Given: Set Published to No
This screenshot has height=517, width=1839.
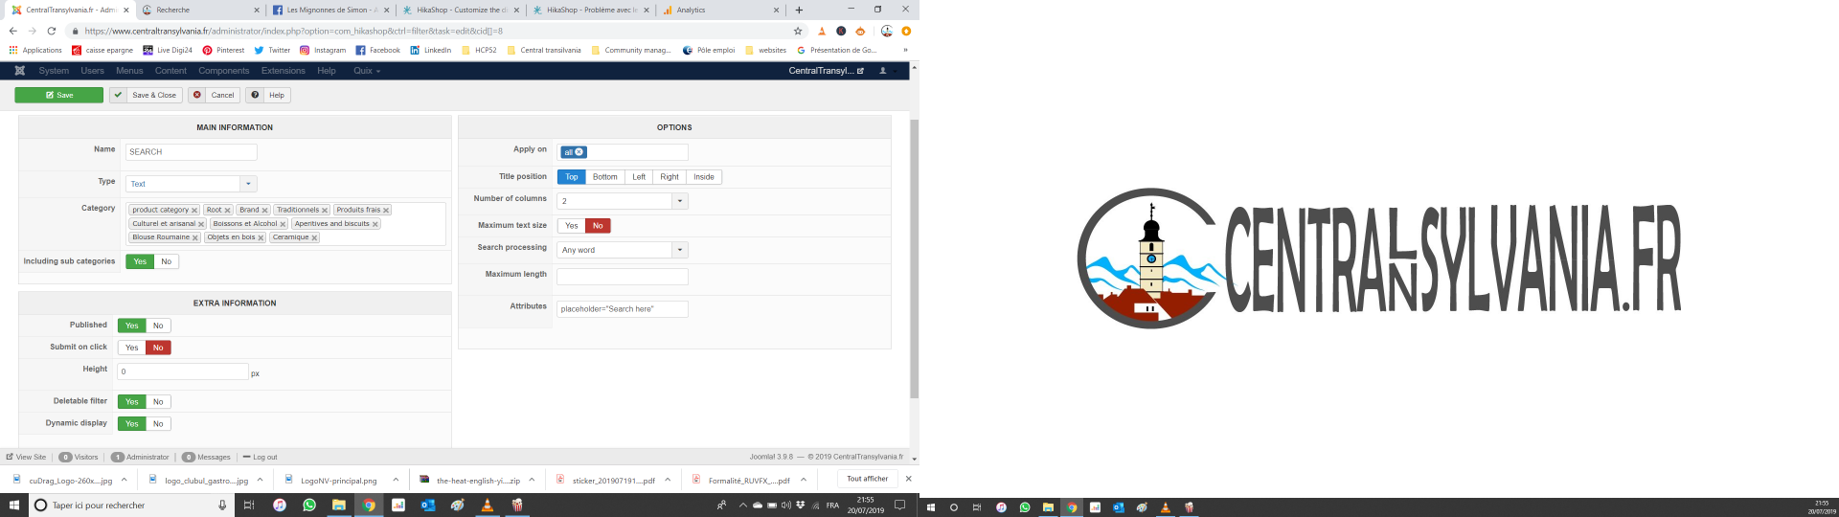Looking at the screenshot, I should 158,326.
